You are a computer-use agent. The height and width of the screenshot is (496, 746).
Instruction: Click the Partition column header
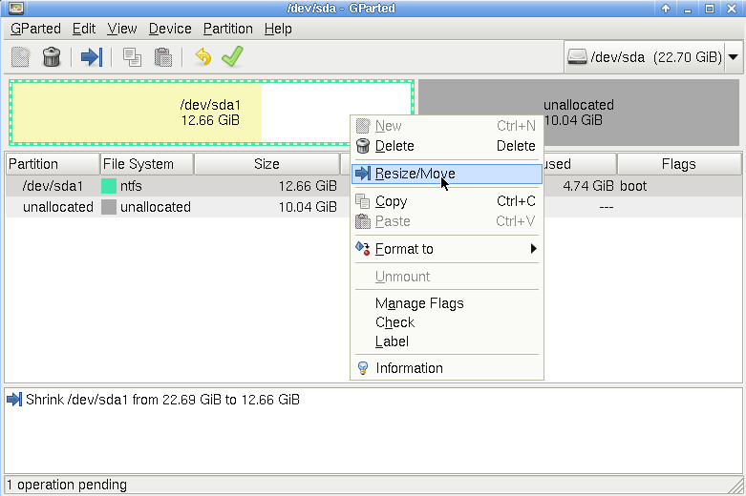point(53,164)
